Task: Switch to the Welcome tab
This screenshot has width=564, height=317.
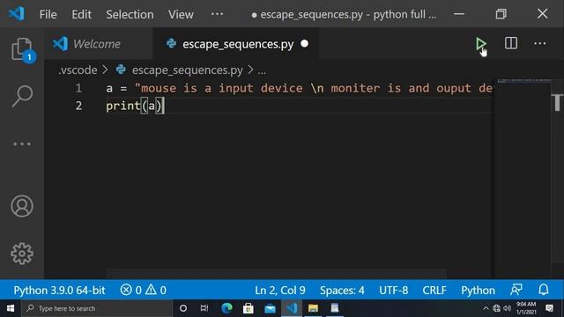Action: [x=97, y=44]
